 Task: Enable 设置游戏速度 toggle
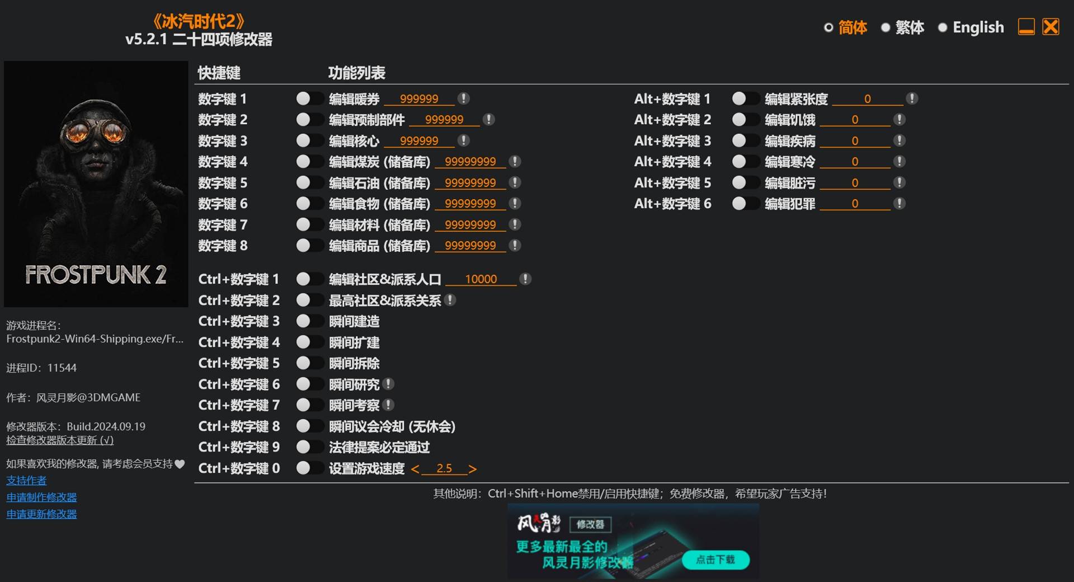point(309,468)
